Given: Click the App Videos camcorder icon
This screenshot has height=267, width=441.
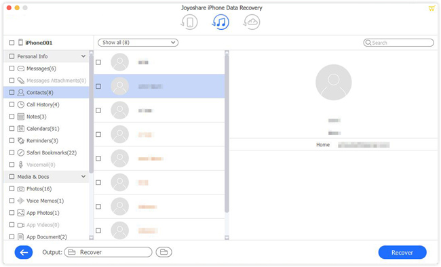Looking at the screenshot, I should (21, 225).
